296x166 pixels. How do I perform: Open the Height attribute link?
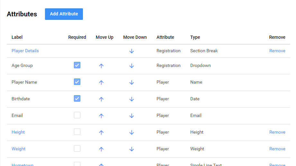18,132
